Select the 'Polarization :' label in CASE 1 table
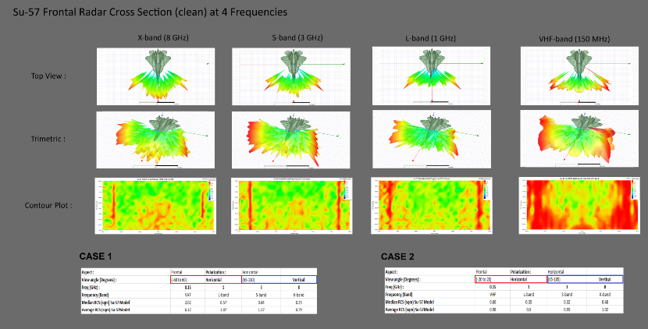Viewport: 648px width, 329px height. pos(215,272)
